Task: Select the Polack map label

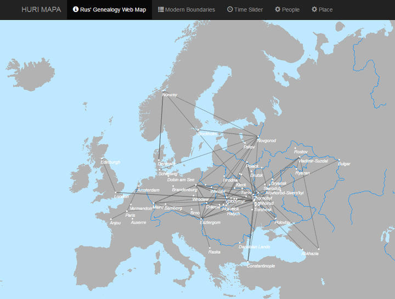Action: 252,166
